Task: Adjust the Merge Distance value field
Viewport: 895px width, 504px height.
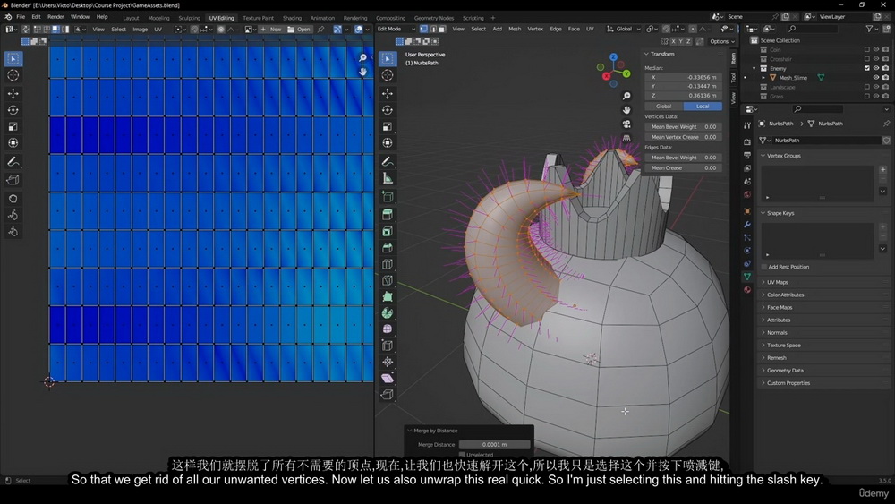Action: pyautogui.click(x=494, y=444)
